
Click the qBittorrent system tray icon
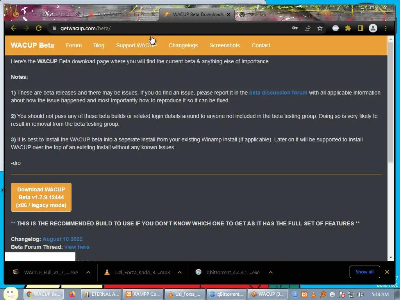pos(295,295)
